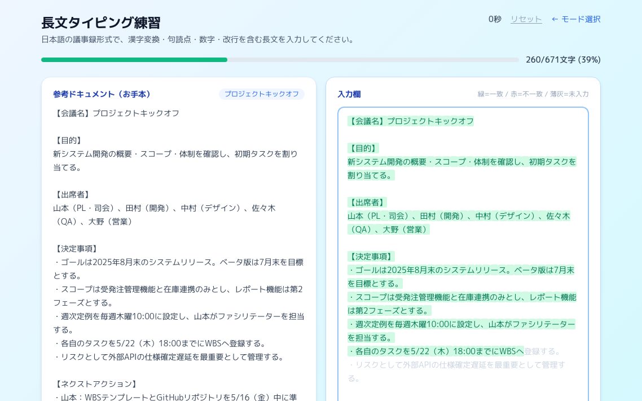
Task: Click reference line starting 山本：WBSテンプレート
Action: (x=175, y=397)
